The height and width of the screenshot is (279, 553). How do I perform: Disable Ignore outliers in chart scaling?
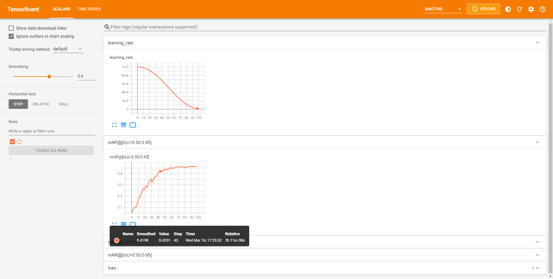click(x=11, y=36)
